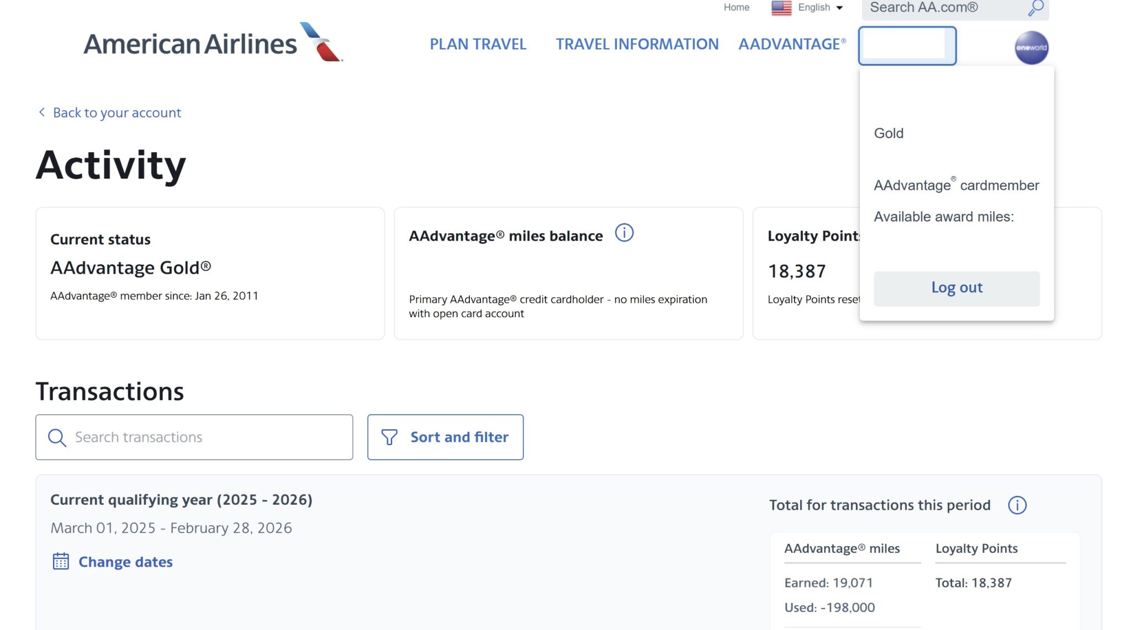Image resolution: width=1131 pixels, height=630 pixels.
Task: Open miles balance info icon
Action: point(624,233)
